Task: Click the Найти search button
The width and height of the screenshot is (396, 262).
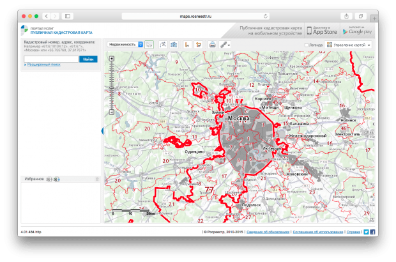Action: pyautogui.click(x=88, y=58)
